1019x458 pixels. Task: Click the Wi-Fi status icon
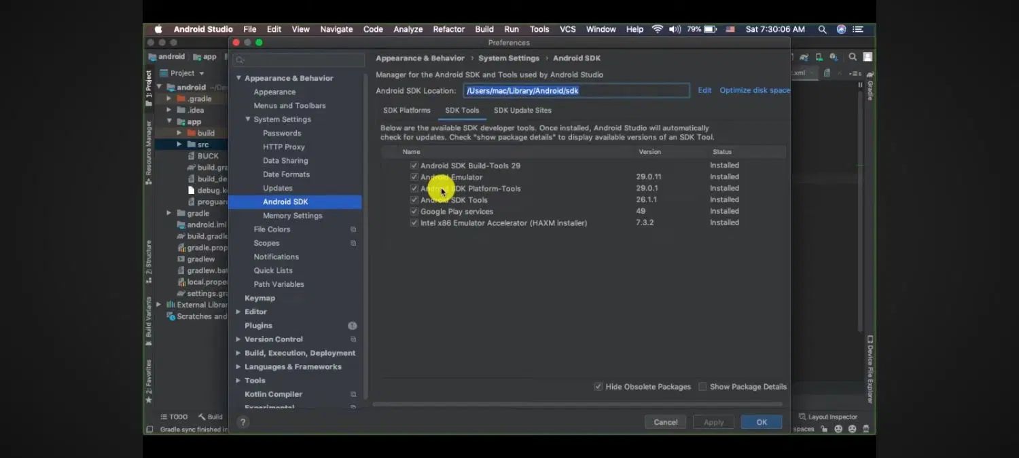pyautogui.click(x=657, y=29)
